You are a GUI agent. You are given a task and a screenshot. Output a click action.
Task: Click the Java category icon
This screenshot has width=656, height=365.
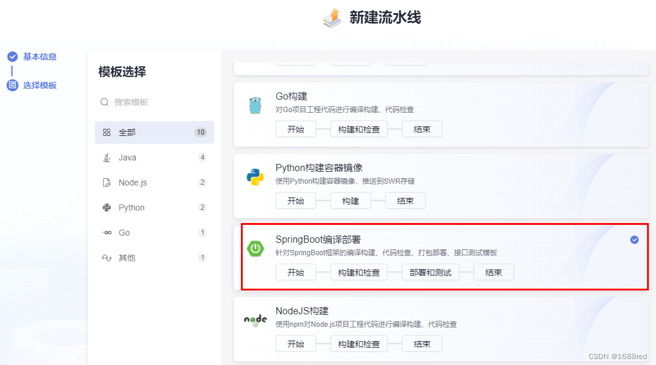(x=107, y=157)
